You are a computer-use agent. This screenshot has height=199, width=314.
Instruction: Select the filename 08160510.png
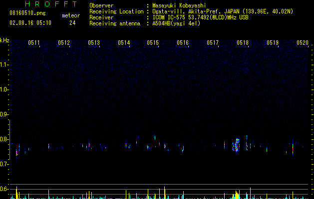point(27,13)
